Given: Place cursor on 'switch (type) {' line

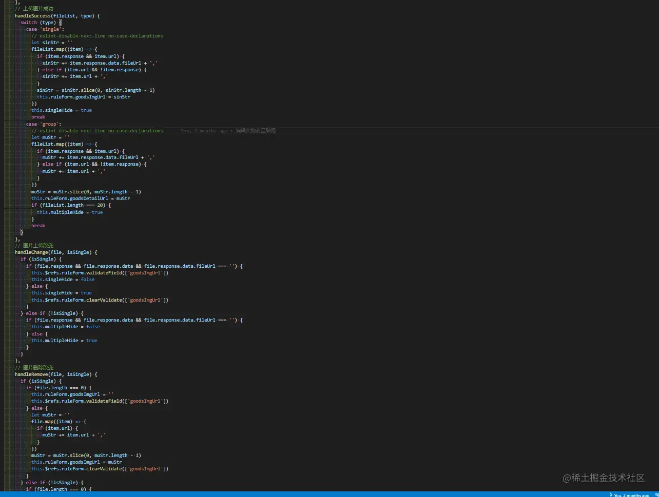Looking at the screenshot, I should click(41, 23).
